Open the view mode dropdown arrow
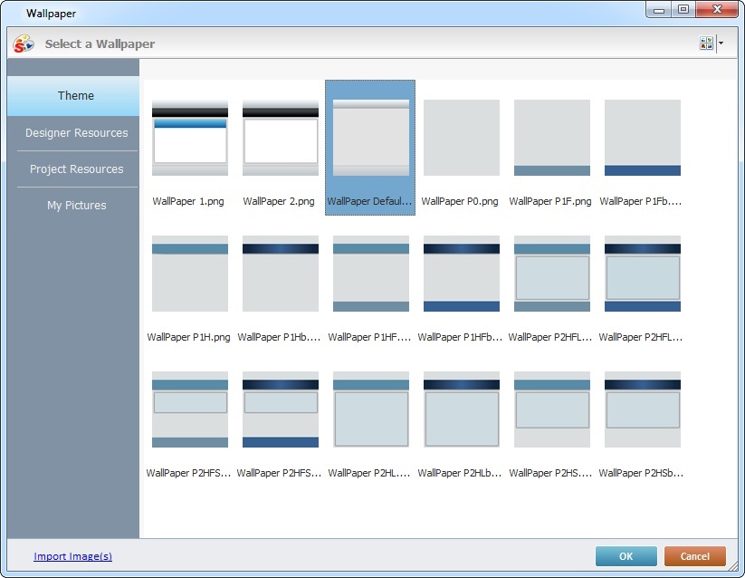Screen dimensions: 745x578 (x=721, y=43)
